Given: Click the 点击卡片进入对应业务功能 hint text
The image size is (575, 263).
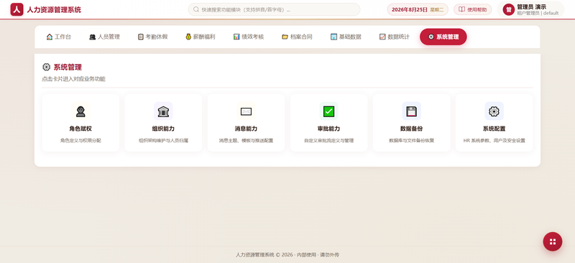Looking at the screenshot, I should pyautogui.click(x=74, y=79).
